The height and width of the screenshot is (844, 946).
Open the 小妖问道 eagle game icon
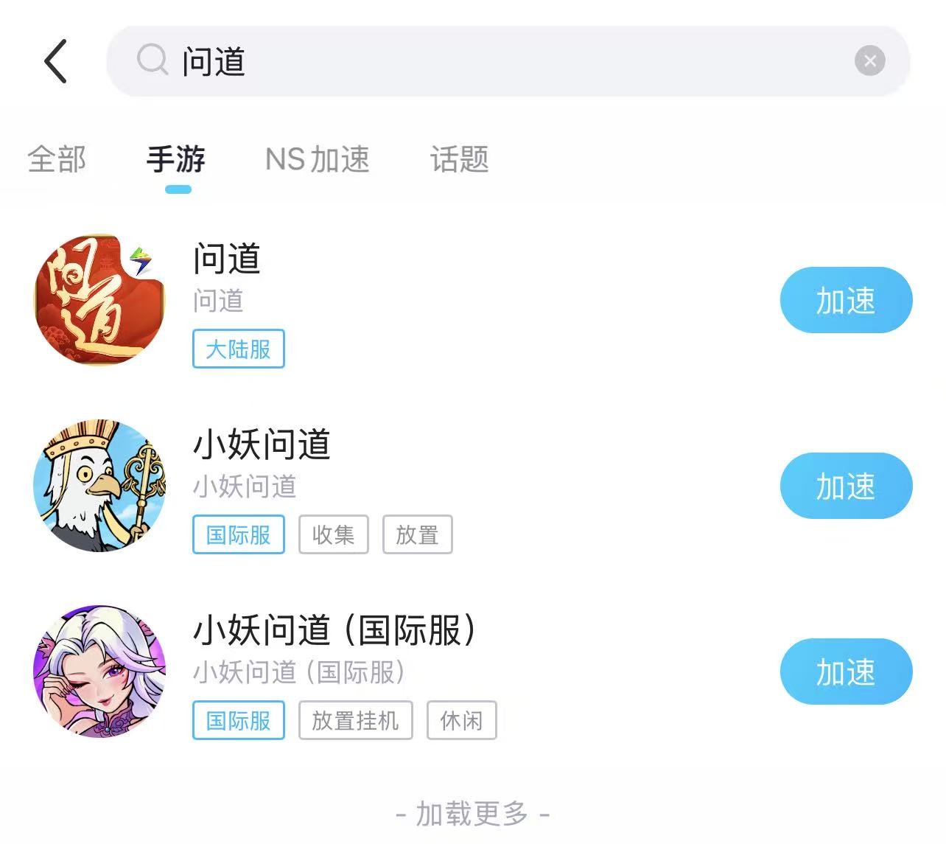pyautogui.click(x=99, y=486)
